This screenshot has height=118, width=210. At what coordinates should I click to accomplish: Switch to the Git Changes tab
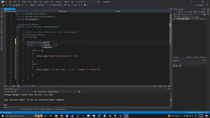pos(189,57)
